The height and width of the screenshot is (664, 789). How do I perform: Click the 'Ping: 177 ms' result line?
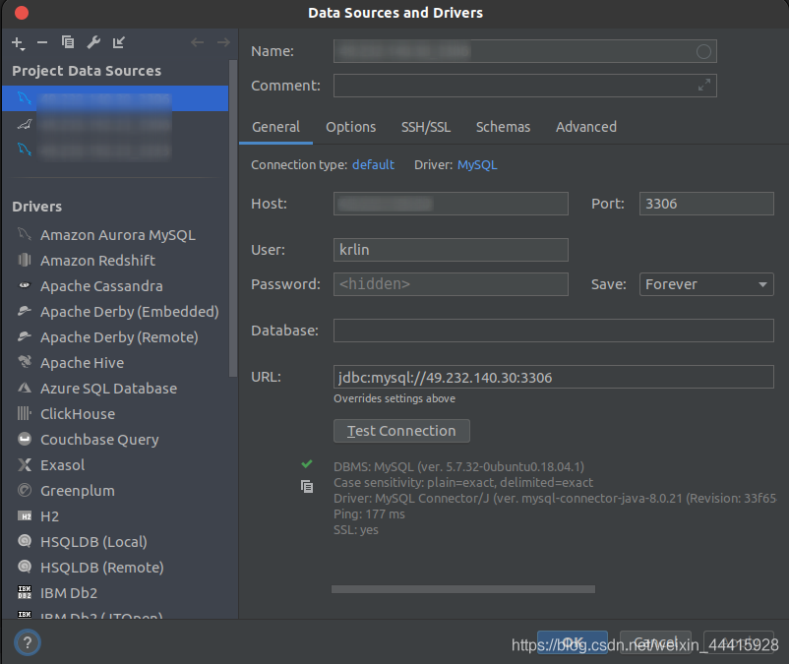[x=369, y=514]
